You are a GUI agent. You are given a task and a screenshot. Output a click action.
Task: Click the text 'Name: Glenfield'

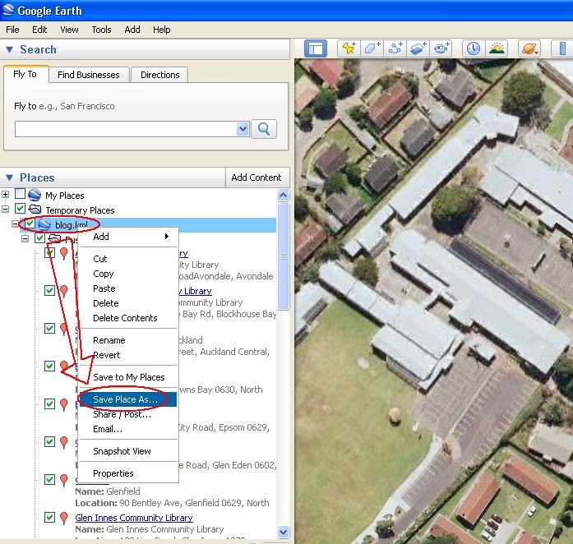[108, 491]
